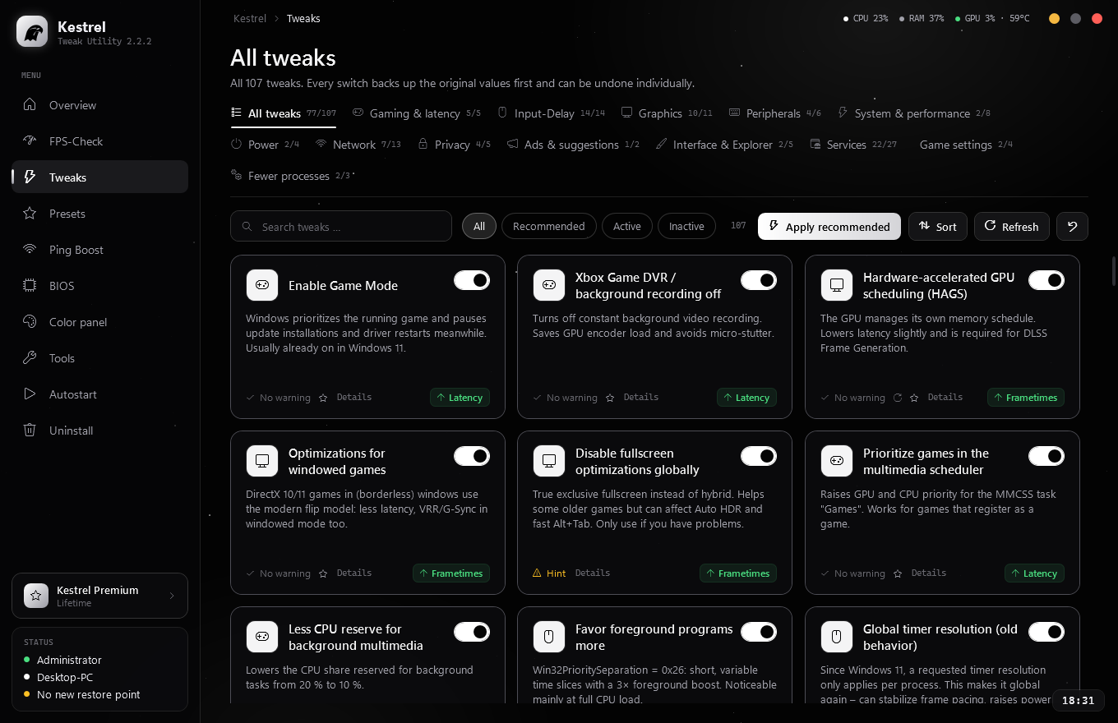Toggle Disable fullscreen optimizations globally switch
1118x723 pixels.
[759, 456]
